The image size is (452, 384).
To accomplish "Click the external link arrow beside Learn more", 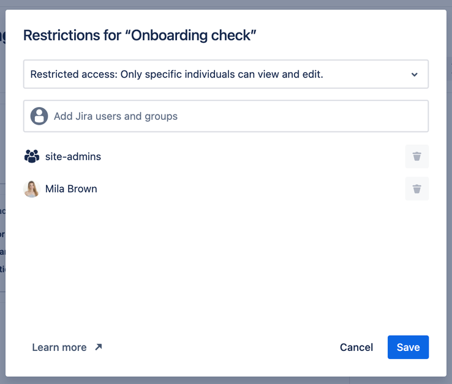I will click(x=99, y=347).
